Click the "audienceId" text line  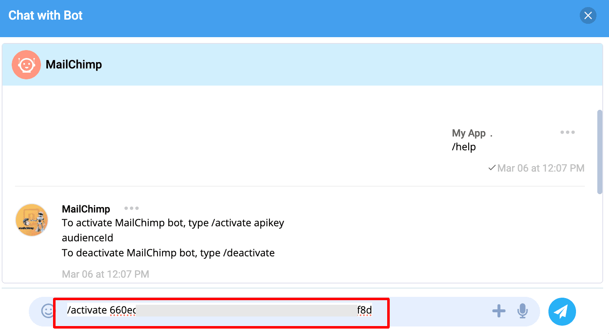(88, 238)
